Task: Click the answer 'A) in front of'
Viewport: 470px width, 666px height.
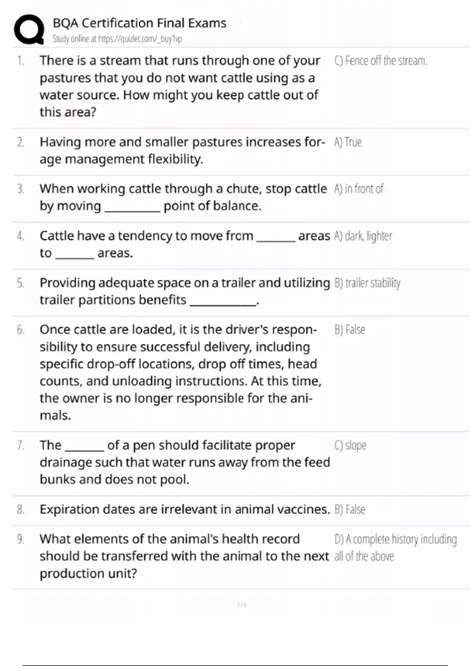Action: click(x=358, y=189)
